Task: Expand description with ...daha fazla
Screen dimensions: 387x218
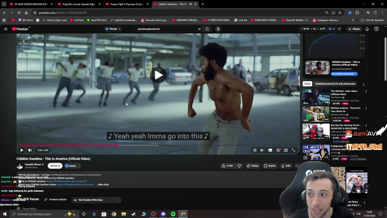Action: coord(102,184)
